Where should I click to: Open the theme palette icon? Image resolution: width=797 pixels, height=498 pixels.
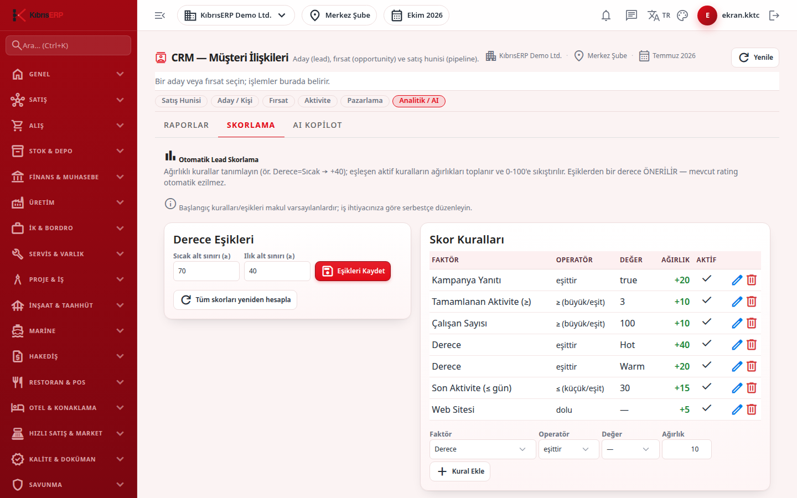[x=682, y=15]
